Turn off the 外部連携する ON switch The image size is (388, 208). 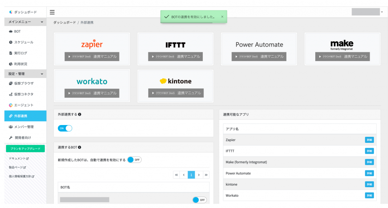coord(65,128)
